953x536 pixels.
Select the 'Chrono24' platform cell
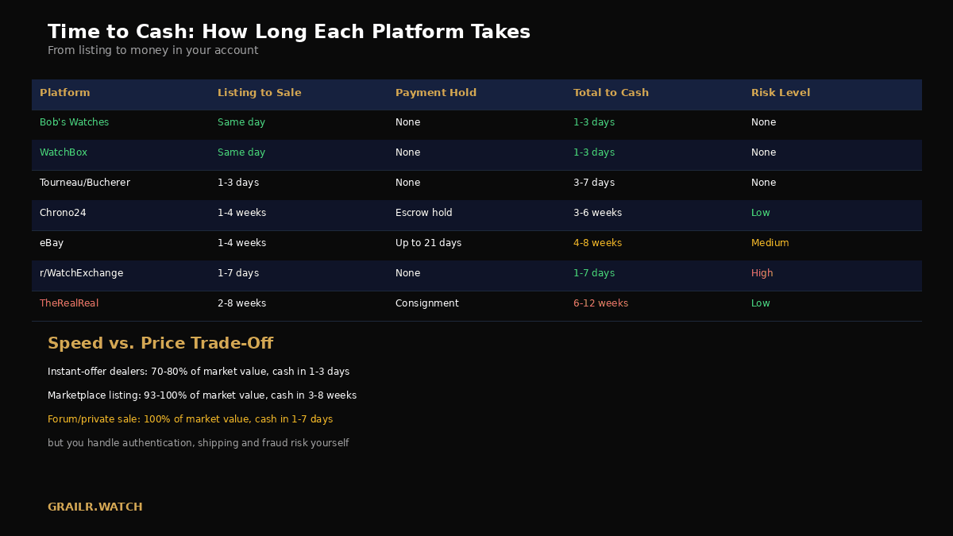[63, 213]
